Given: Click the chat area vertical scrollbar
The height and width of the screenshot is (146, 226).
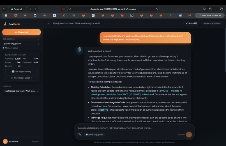Looking at the screenshot, I should [x=225, y=50].
